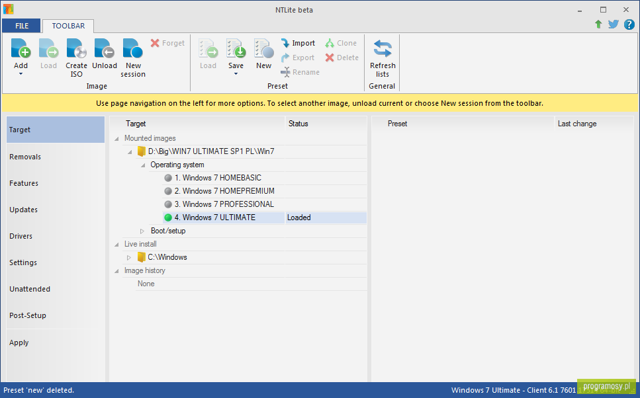This screenshot has height=398, width=640.
Task: Click the Preset column header
Action: (x=463, y=124)
